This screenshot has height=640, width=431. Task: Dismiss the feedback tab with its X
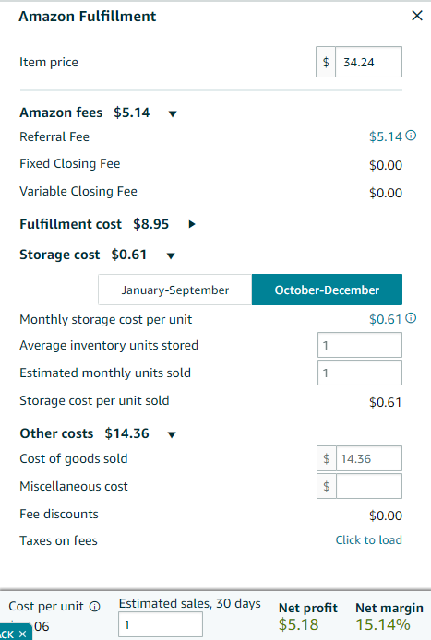[23, 634]
